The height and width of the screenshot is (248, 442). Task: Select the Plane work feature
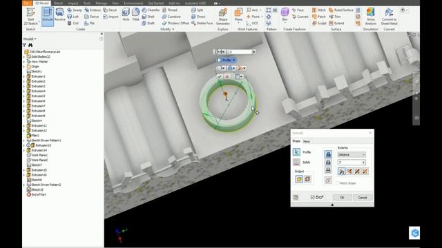click(x=238, y=15)
